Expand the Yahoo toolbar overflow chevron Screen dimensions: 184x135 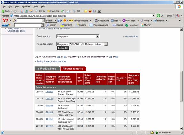[180, 21]
